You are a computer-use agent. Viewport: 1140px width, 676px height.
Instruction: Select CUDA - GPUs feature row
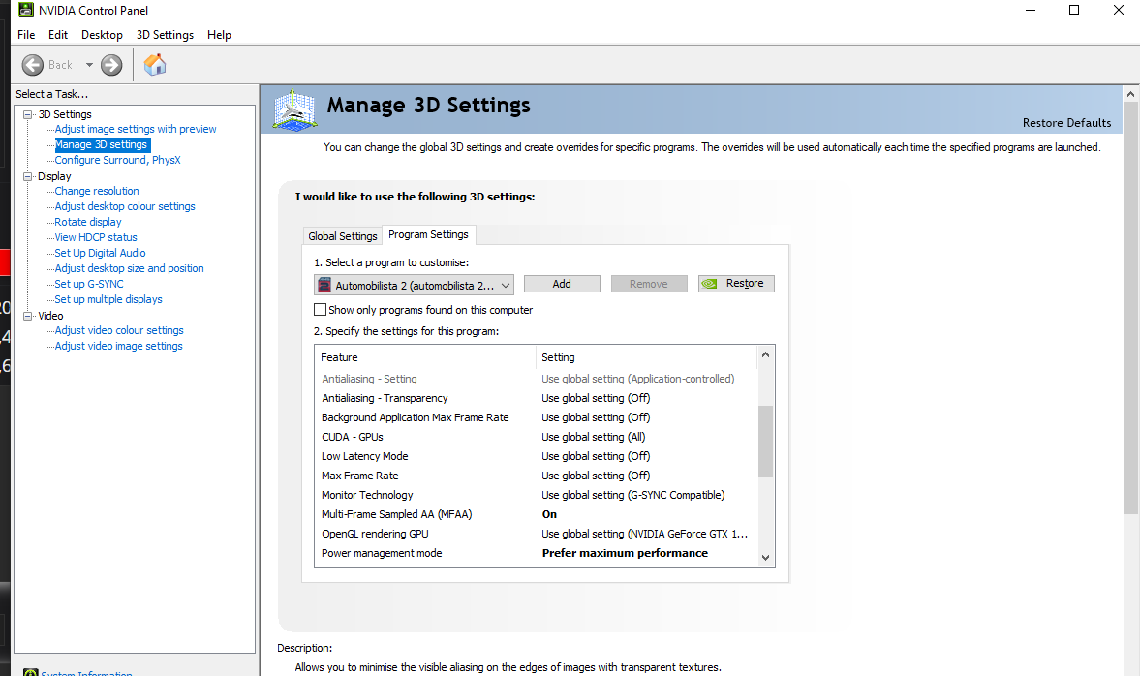(x=537, y=437)
